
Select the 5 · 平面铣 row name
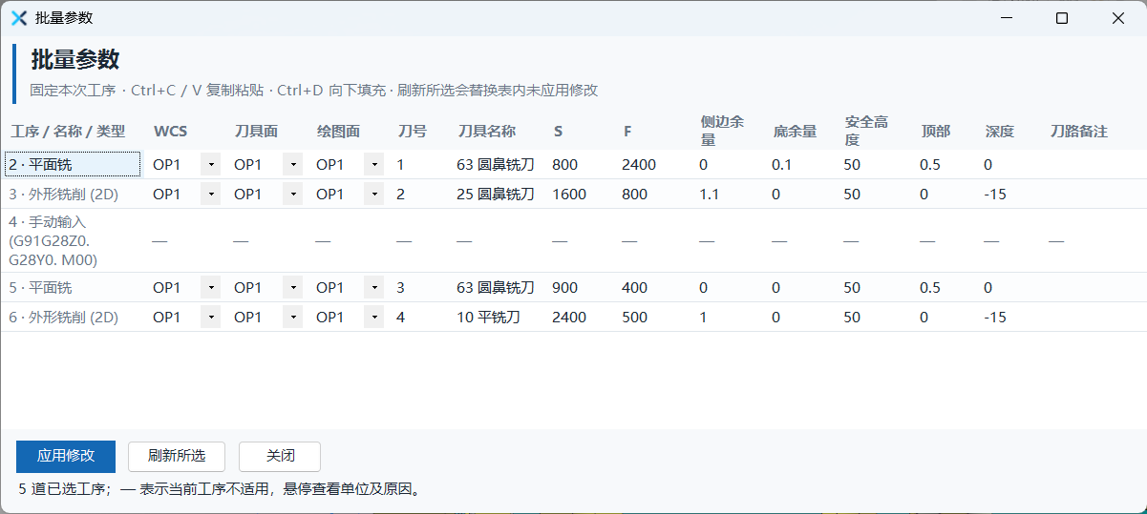click(x=40, y=287)
